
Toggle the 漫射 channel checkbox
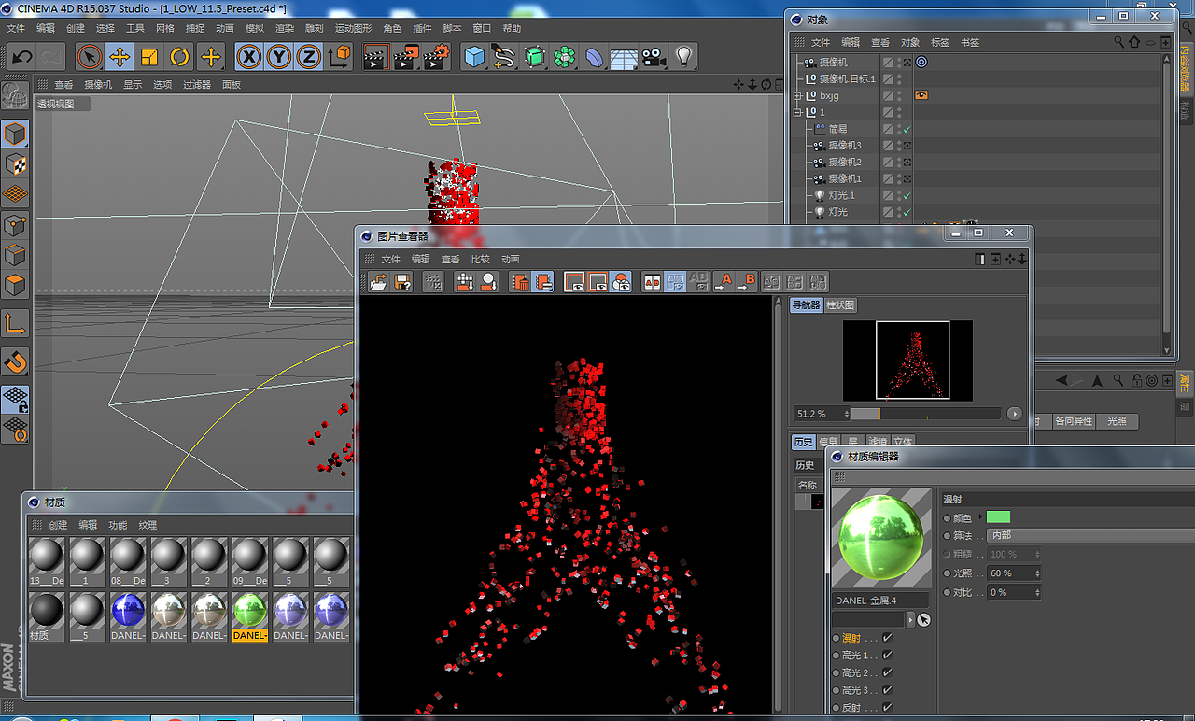[x=887, y=638]
